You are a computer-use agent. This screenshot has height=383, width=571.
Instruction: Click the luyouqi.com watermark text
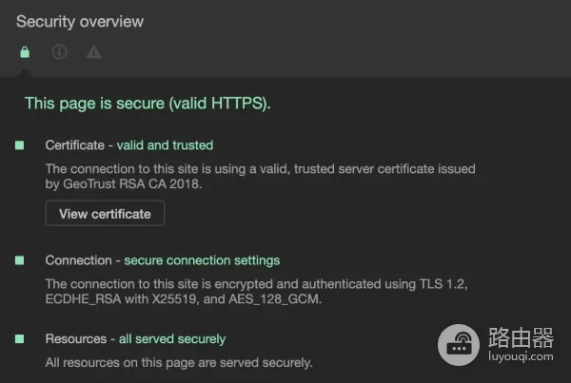520,360
